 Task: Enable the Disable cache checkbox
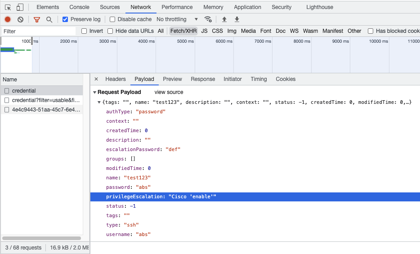click(x=112, y=19)
